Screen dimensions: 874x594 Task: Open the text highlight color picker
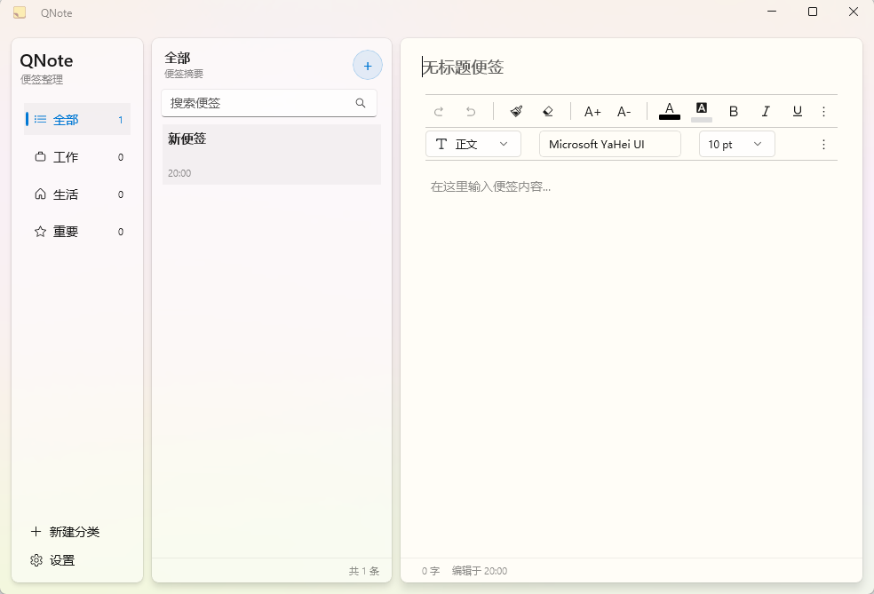pyautogui.click(x=701, y=112)
